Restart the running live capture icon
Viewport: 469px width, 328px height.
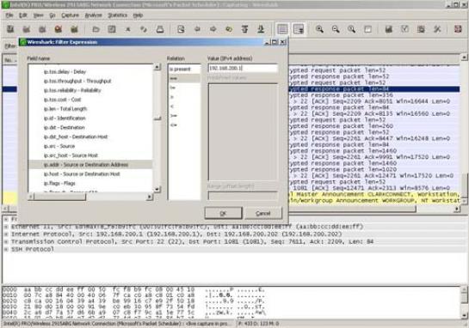tap(74, 29)
